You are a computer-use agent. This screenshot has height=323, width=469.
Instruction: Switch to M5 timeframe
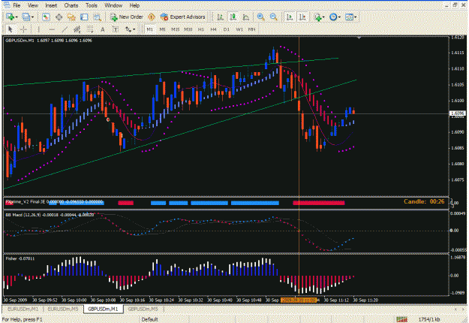pyautogui.click(x=162, y=29)
